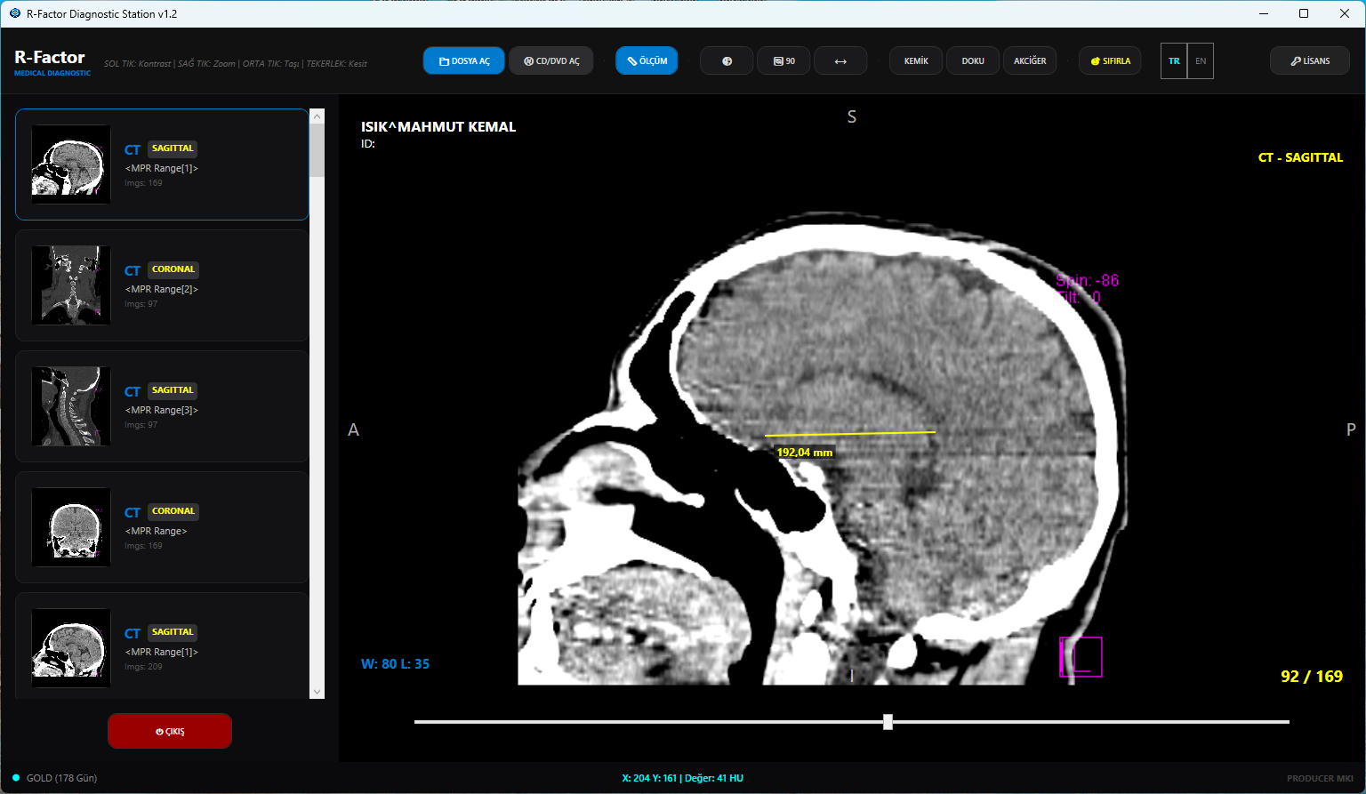Click the DOSYA AÇ open file button

tap(464, 61)
